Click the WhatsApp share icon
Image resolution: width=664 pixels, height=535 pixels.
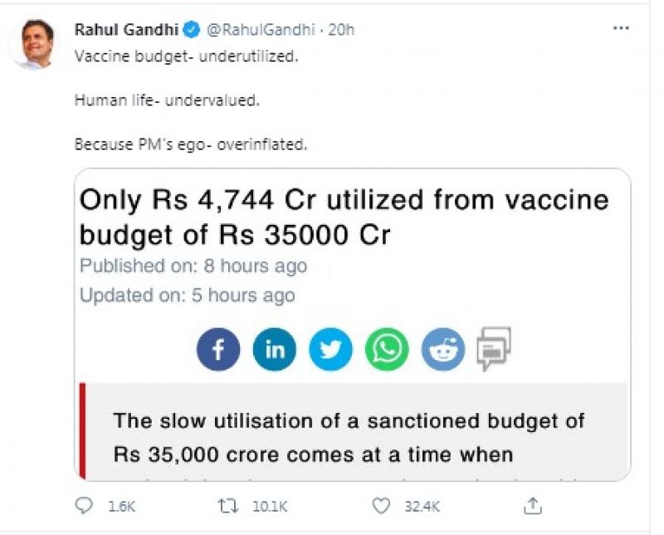pyautogui.click(x=387, y=349)
